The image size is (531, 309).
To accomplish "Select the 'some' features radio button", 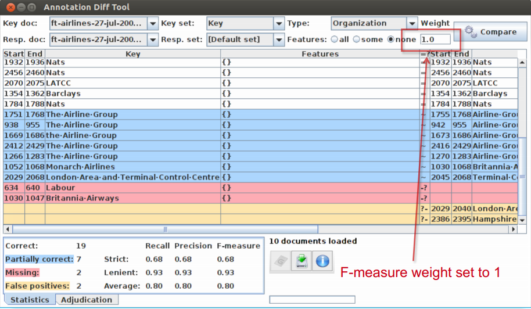I will tap(357, 39).
